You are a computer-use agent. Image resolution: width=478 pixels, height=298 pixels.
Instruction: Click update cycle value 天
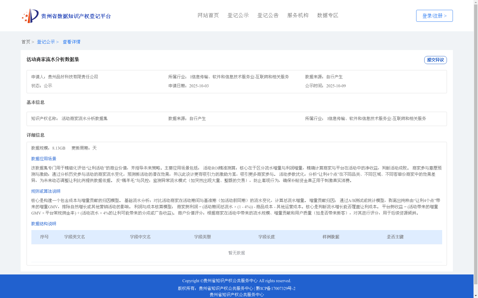coord(94,148)
